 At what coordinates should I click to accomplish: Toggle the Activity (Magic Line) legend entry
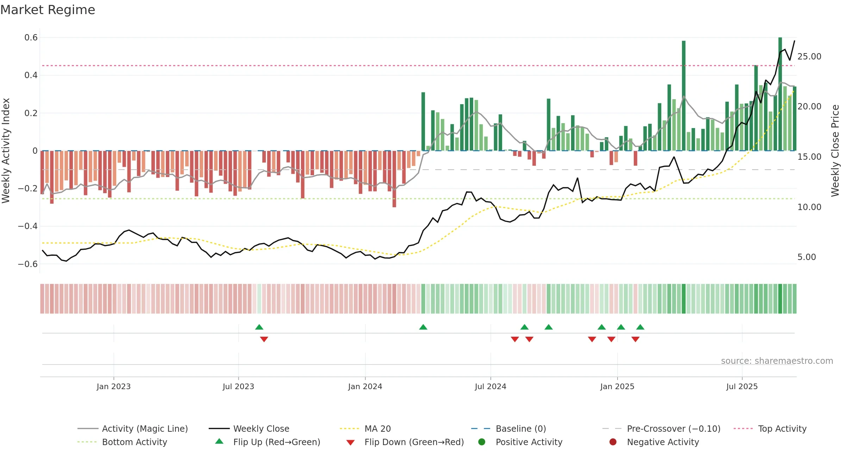133,429
